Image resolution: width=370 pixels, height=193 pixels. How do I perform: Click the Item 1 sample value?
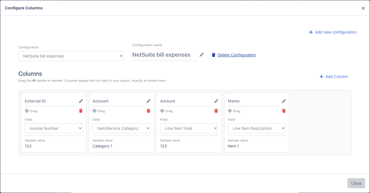(x=233, y=146)
